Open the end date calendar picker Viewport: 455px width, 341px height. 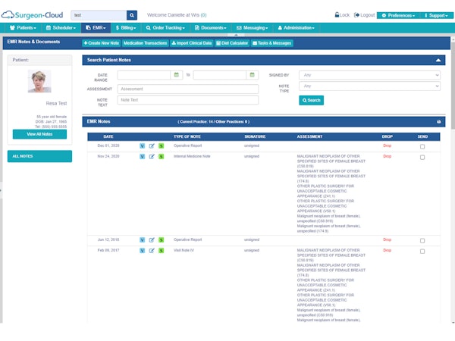(x=253, y=75)
